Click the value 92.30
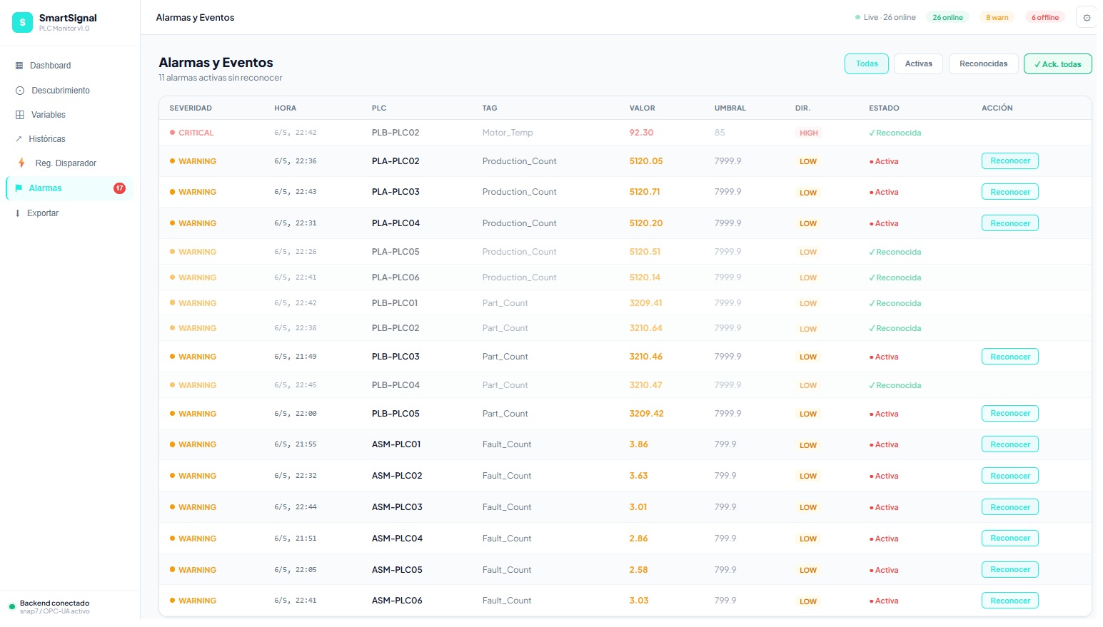 pyautogui.click(x=641, y=133)
